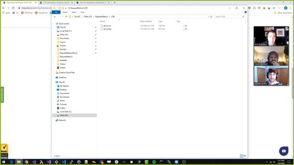Image resolution: width=294 pixels, height=165 pixels.
Task: Select Eric's video thumbnail
Action: [271, 36]
